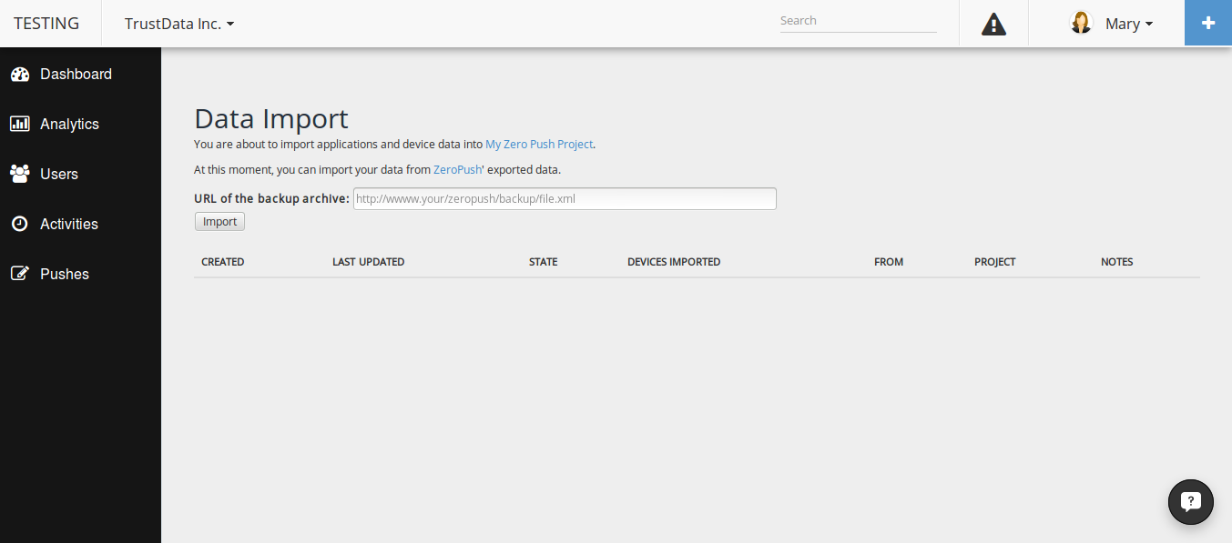Image resolution: width=1232 pixels, height=543 pixels.
Task: Click the Activities clock icon
Action: click(x=20, y=224)
